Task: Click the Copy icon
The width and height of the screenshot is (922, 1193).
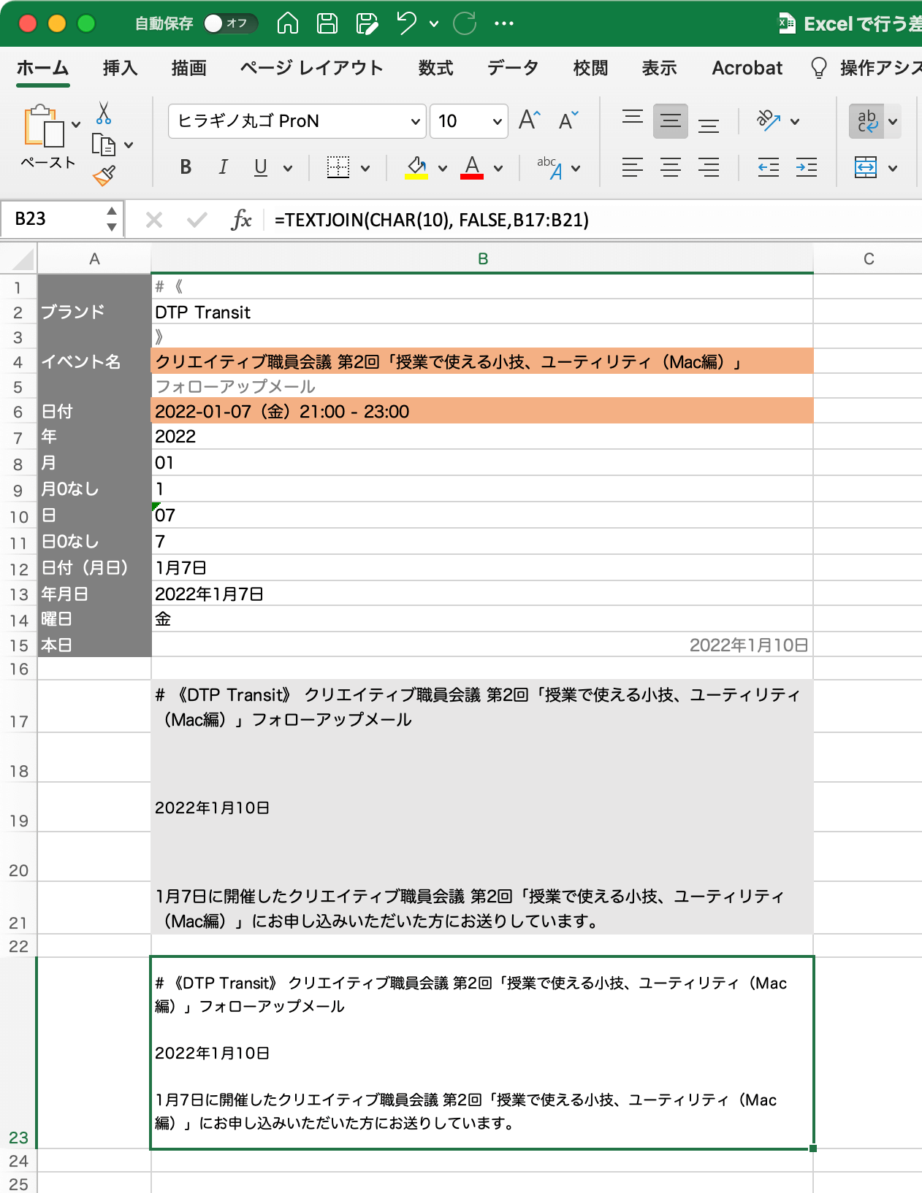Action: (104, 145)
